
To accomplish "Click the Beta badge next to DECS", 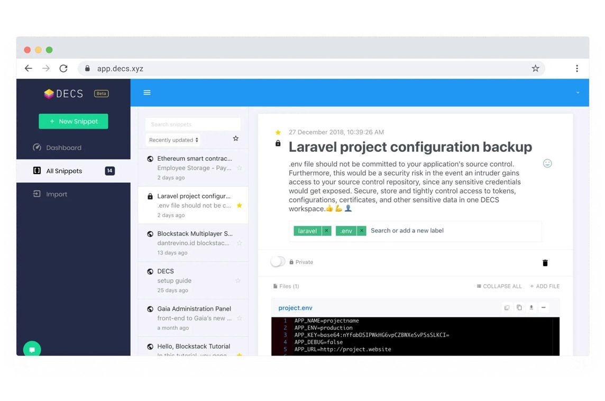I will click(x=101, y=94).
